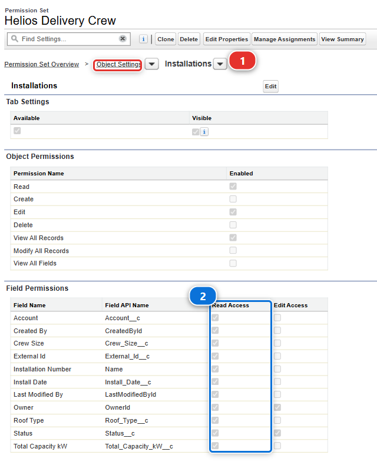Open the Object Settings link
This screenshot has height=465, width=377.
tap(118, 64)
